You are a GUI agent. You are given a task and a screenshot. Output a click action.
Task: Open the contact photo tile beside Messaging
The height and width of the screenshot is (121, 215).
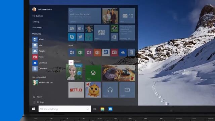(89, 29)
